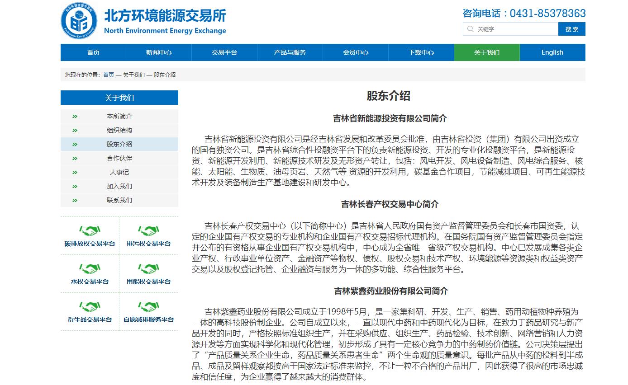This screenshot has width=628, height=385.
Task: Open the 碳排放权交易平台 text link
Action: [90, 244]
